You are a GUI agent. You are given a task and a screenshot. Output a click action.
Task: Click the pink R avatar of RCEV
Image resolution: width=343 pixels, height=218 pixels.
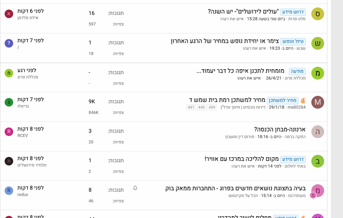click(x=9, y=132)
